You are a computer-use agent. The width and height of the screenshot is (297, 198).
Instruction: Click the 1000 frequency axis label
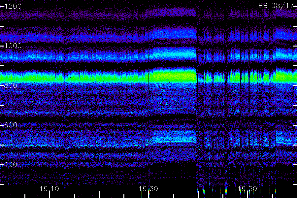point(13,46)
